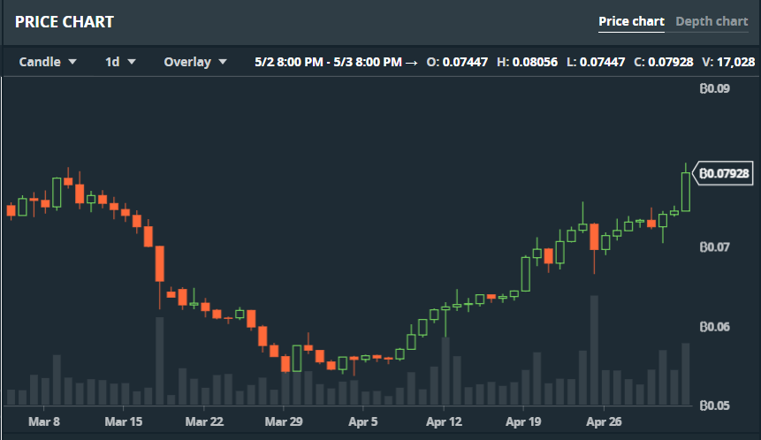
Task: Click the close value C: 0.07928
Action: click(x=664, y=62)
